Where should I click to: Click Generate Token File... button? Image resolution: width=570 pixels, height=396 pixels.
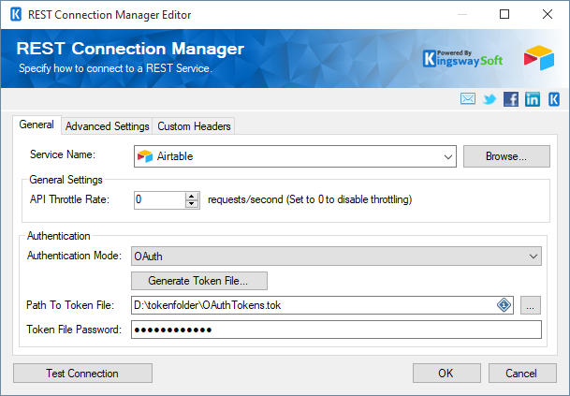tap(199, 281)
